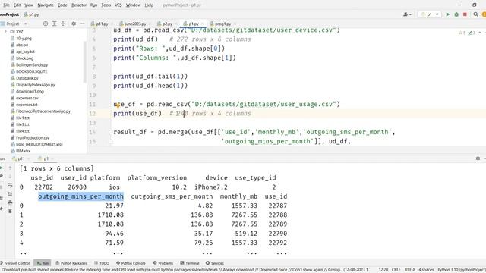Clear the Run output with the trash icon
The image size is (486, 273).
pyautogui.click(x=10, y=211)
